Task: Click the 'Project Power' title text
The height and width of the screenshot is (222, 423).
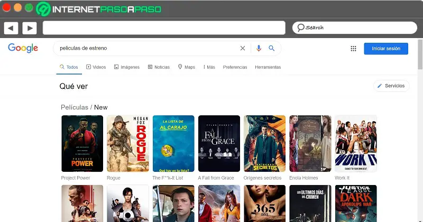Action: (76, 178)
